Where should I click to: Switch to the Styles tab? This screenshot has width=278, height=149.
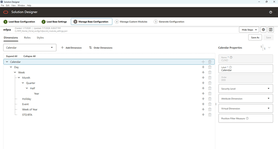coord(40,37)
